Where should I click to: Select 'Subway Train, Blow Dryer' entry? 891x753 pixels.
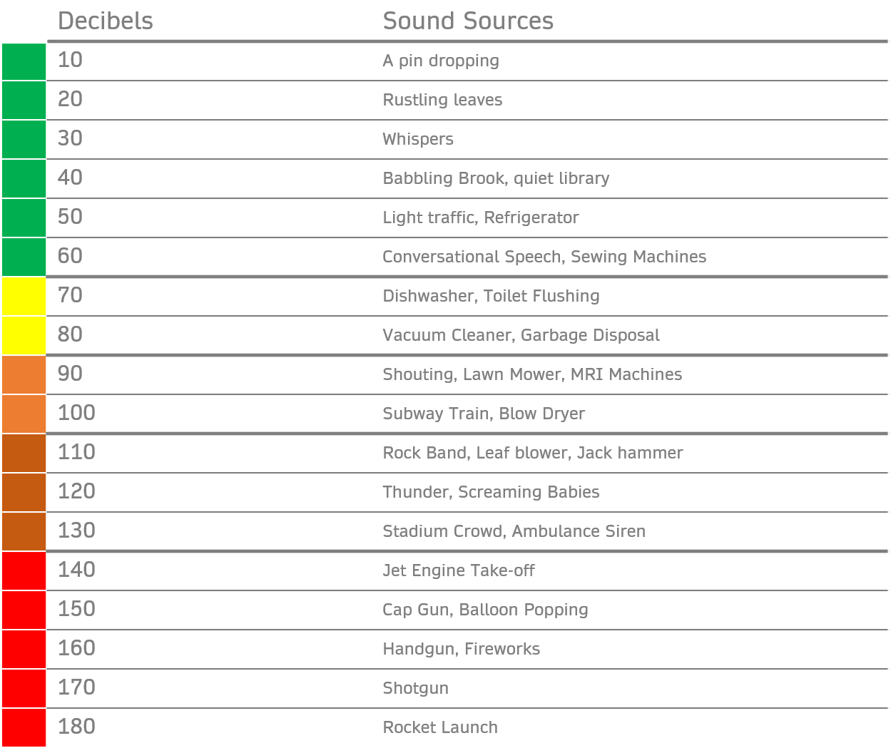(484, 414)
